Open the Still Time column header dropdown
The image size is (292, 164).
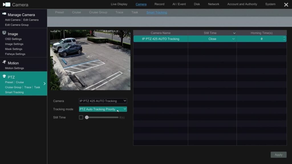pyautogui.click(x=234, y=33)
